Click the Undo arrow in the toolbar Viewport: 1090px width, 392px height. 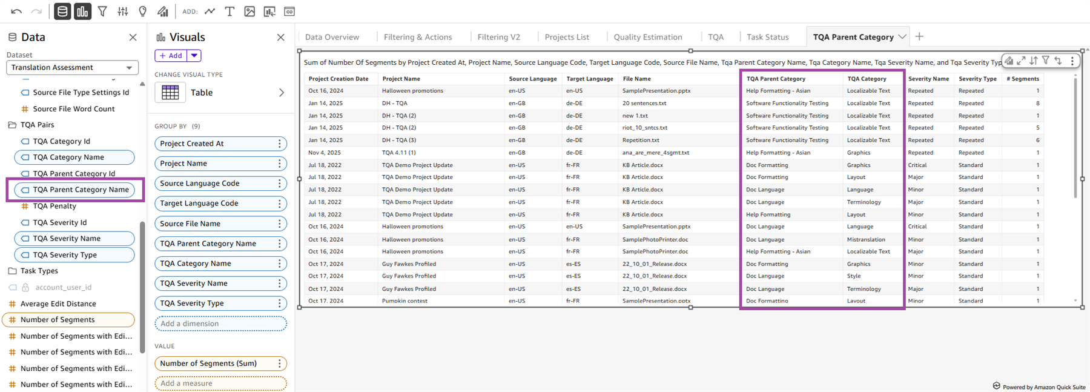pos(16,12)
